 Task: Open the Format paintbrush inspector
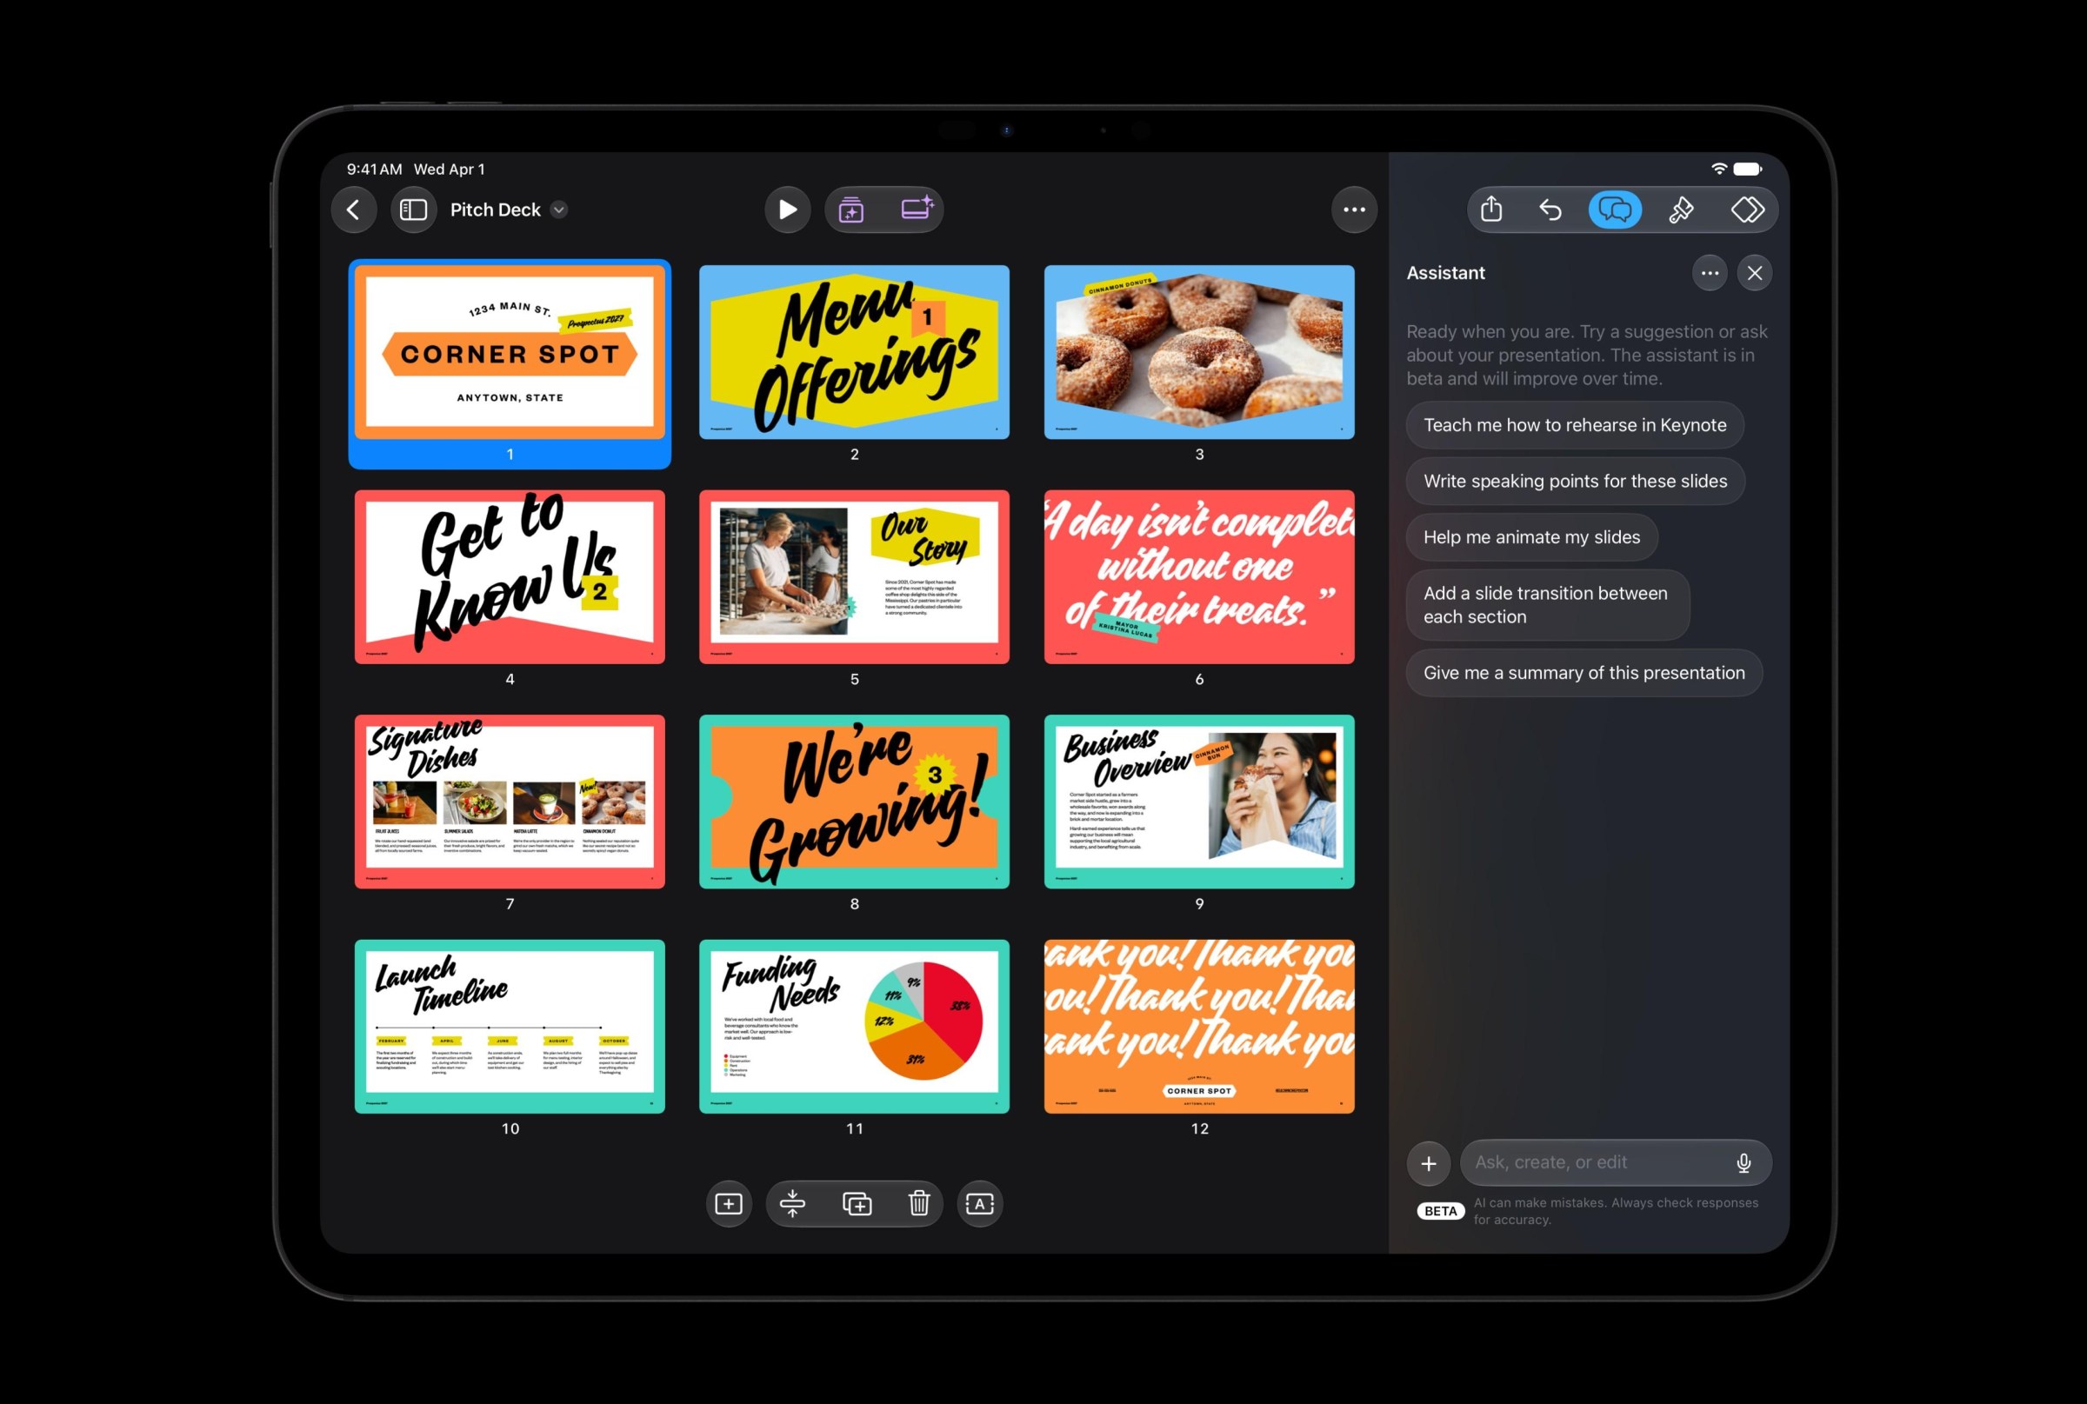click(1681, 210)
